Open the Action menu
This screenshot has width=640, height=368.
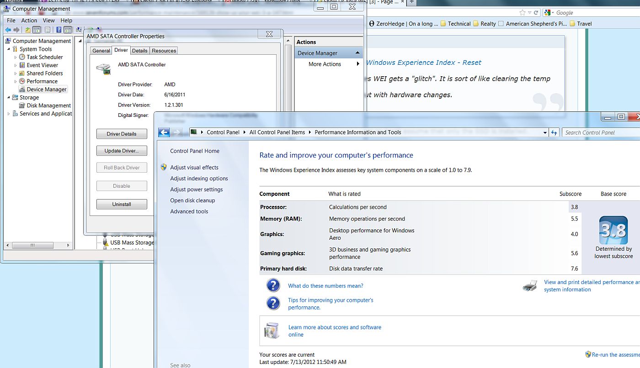click(29, 21)
